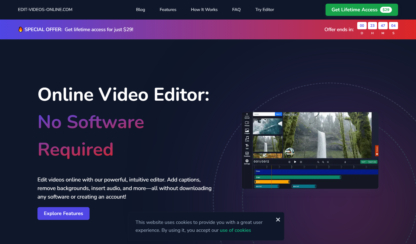Select the Videos camera icon
416x244 pixels.
coord(247,123)
